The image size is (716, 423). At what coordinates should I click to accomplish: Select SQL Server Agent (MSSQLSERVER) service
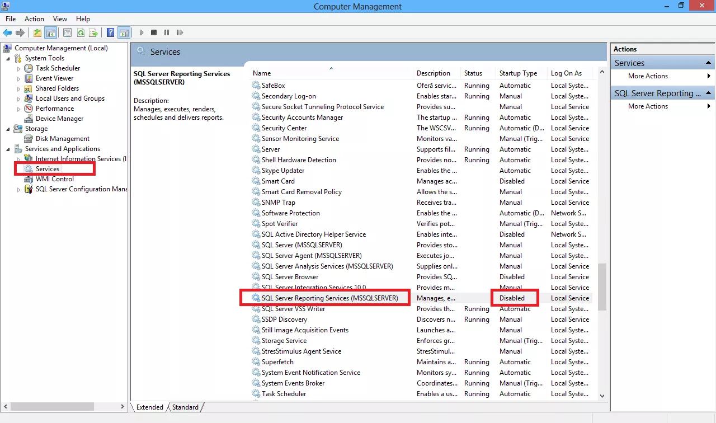pyautogui.click(x=421, y=256)
